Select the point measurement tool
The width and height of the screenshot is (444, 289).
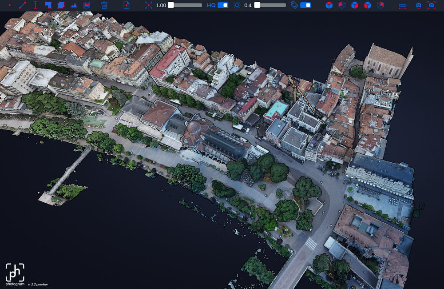(10, 5)
